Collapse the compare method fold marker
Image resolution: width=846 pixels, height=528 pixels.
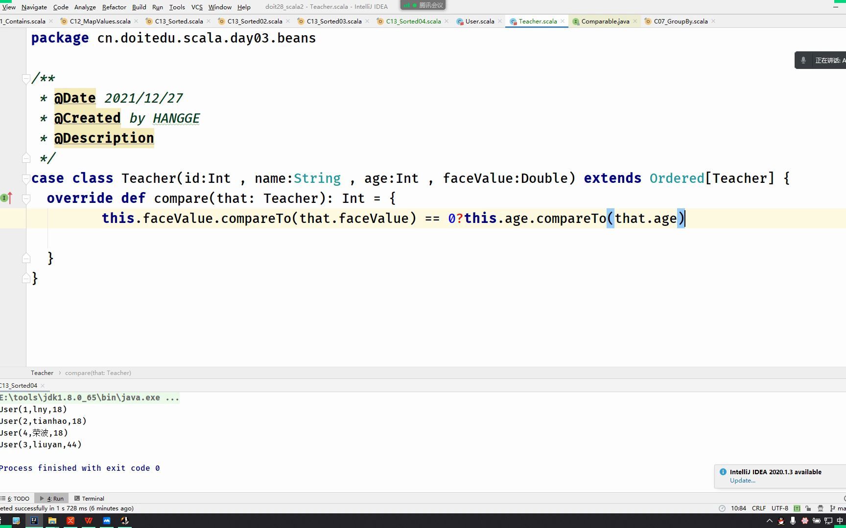[26, 198]
